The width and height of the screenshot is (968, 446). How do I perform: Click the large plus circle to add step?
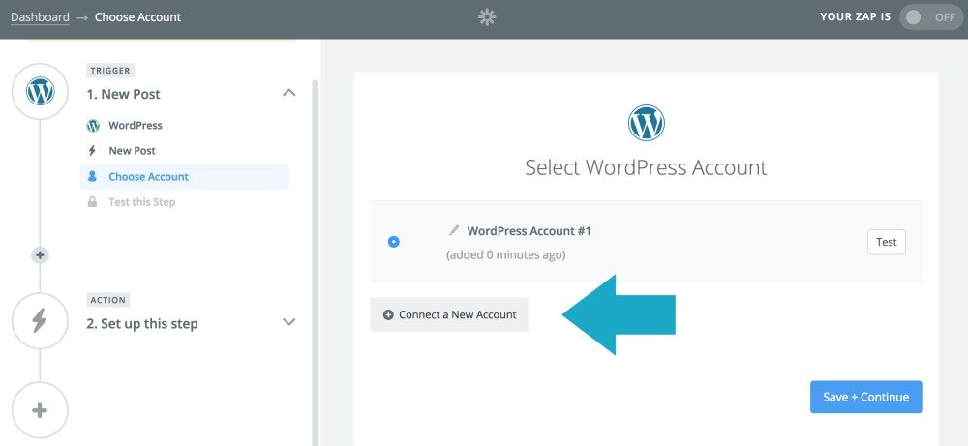click(40, 410)
